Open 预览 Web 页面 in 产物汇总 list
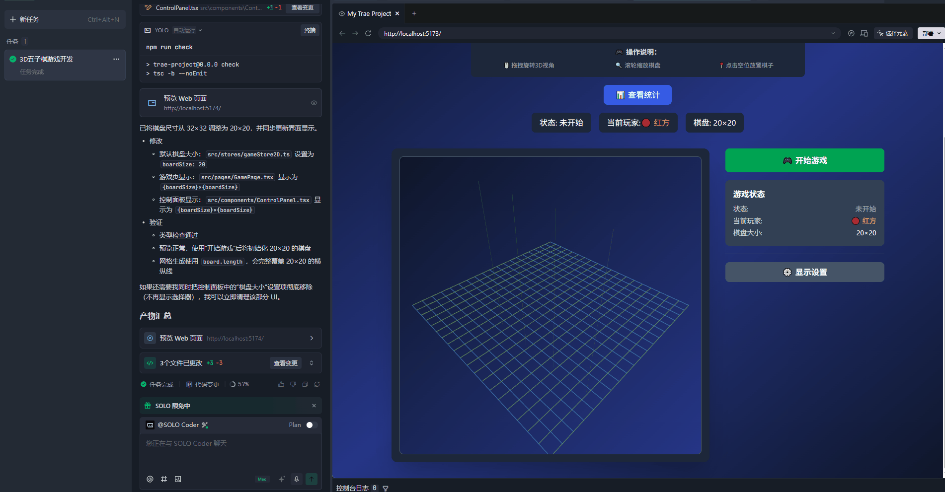Viewport: 945px width, 492px height. 231,338
